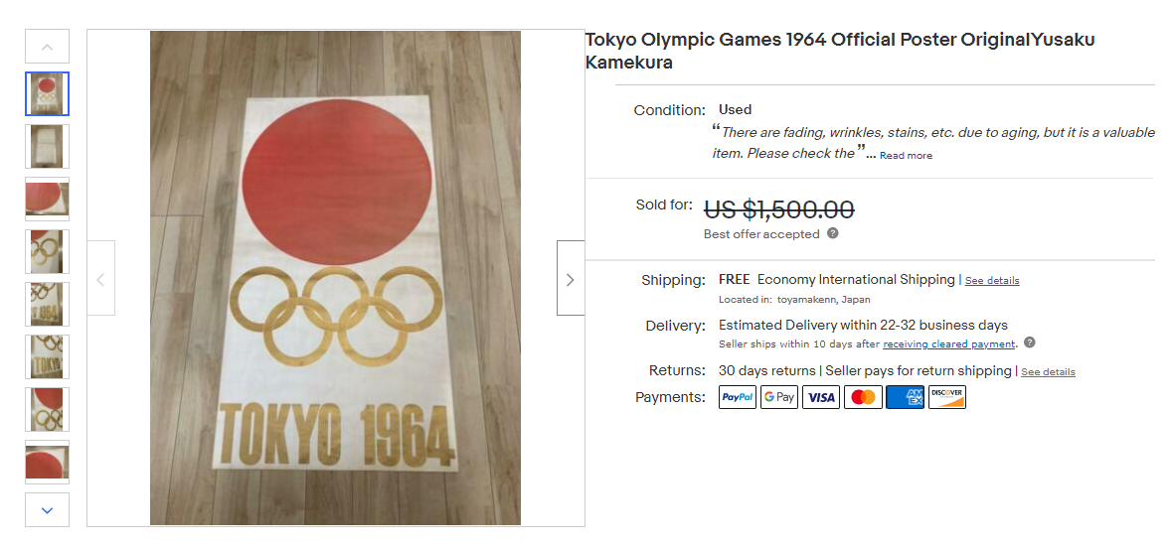The height and width of the screenshot is (547, 1171).
Task: Click the main Tokyo 1964 poster image
Action: [x=335, y=278]
